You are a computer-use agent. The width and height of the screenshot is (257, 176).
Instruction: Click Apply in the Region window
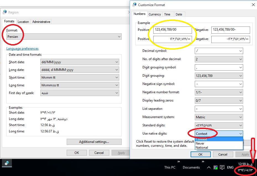tap(121, 153)
